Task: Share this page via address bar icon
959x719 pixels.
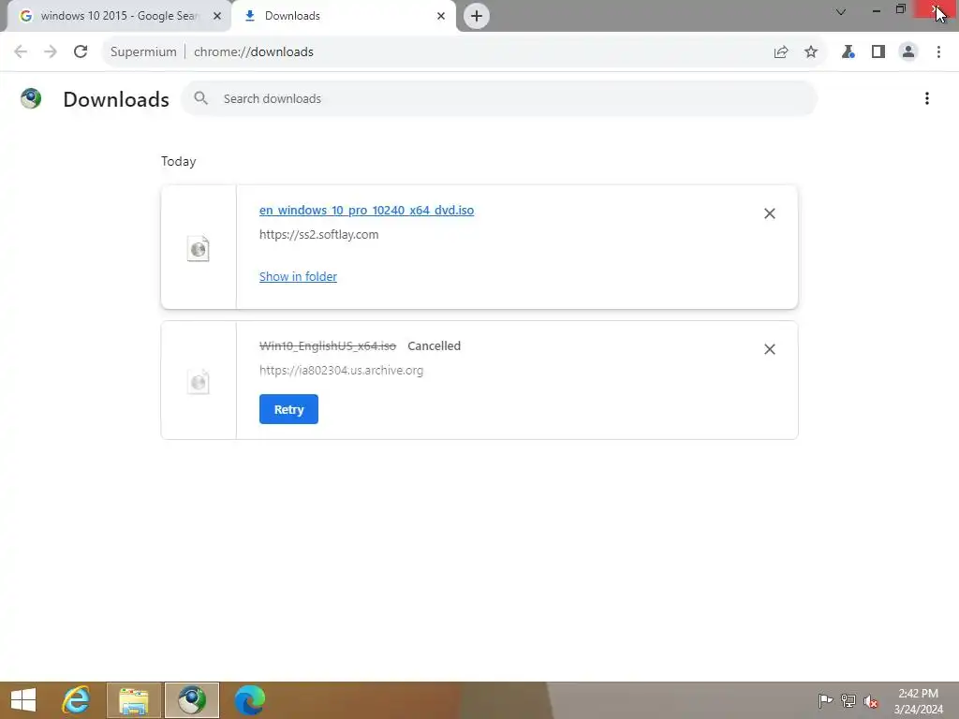Action: pos(781,52)
